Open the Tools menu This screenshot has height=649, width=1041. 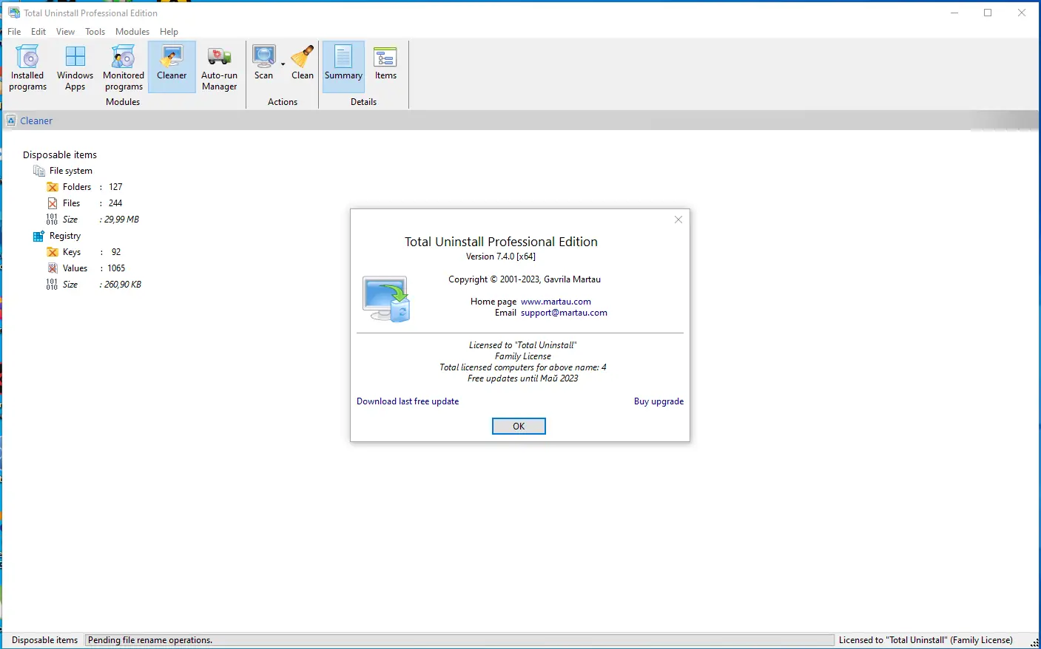(95, 32)
